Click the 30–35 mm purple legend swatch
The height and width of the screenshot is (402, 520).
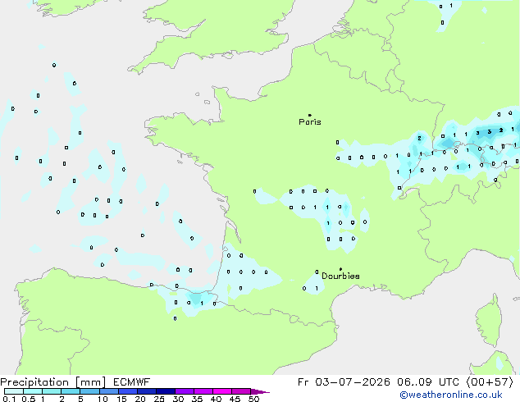tap(184, 391)
